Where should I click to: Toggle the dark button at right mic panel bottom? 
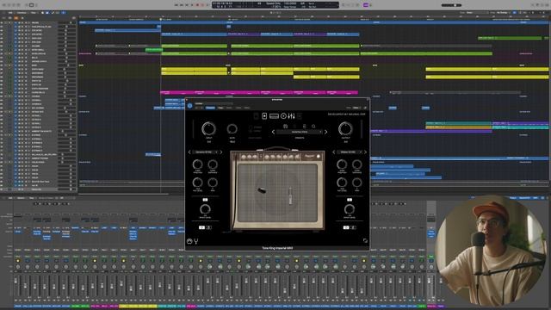(353, 227)
